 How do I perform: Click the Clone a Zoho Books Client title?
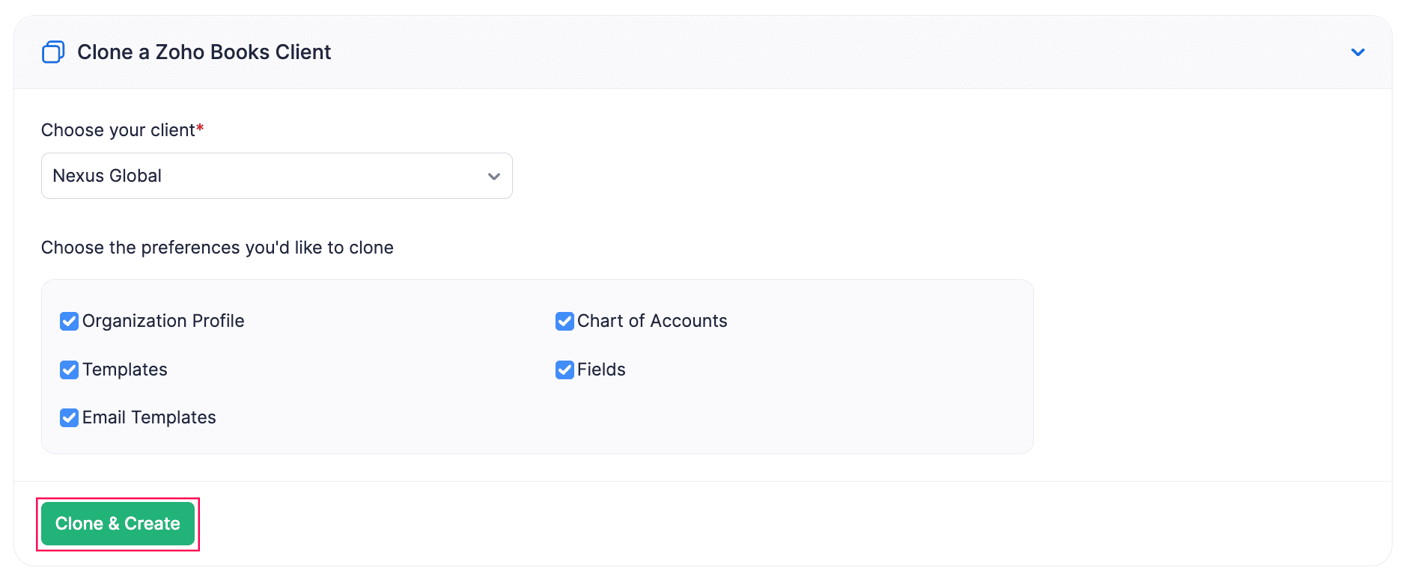[x=204, y=52]
